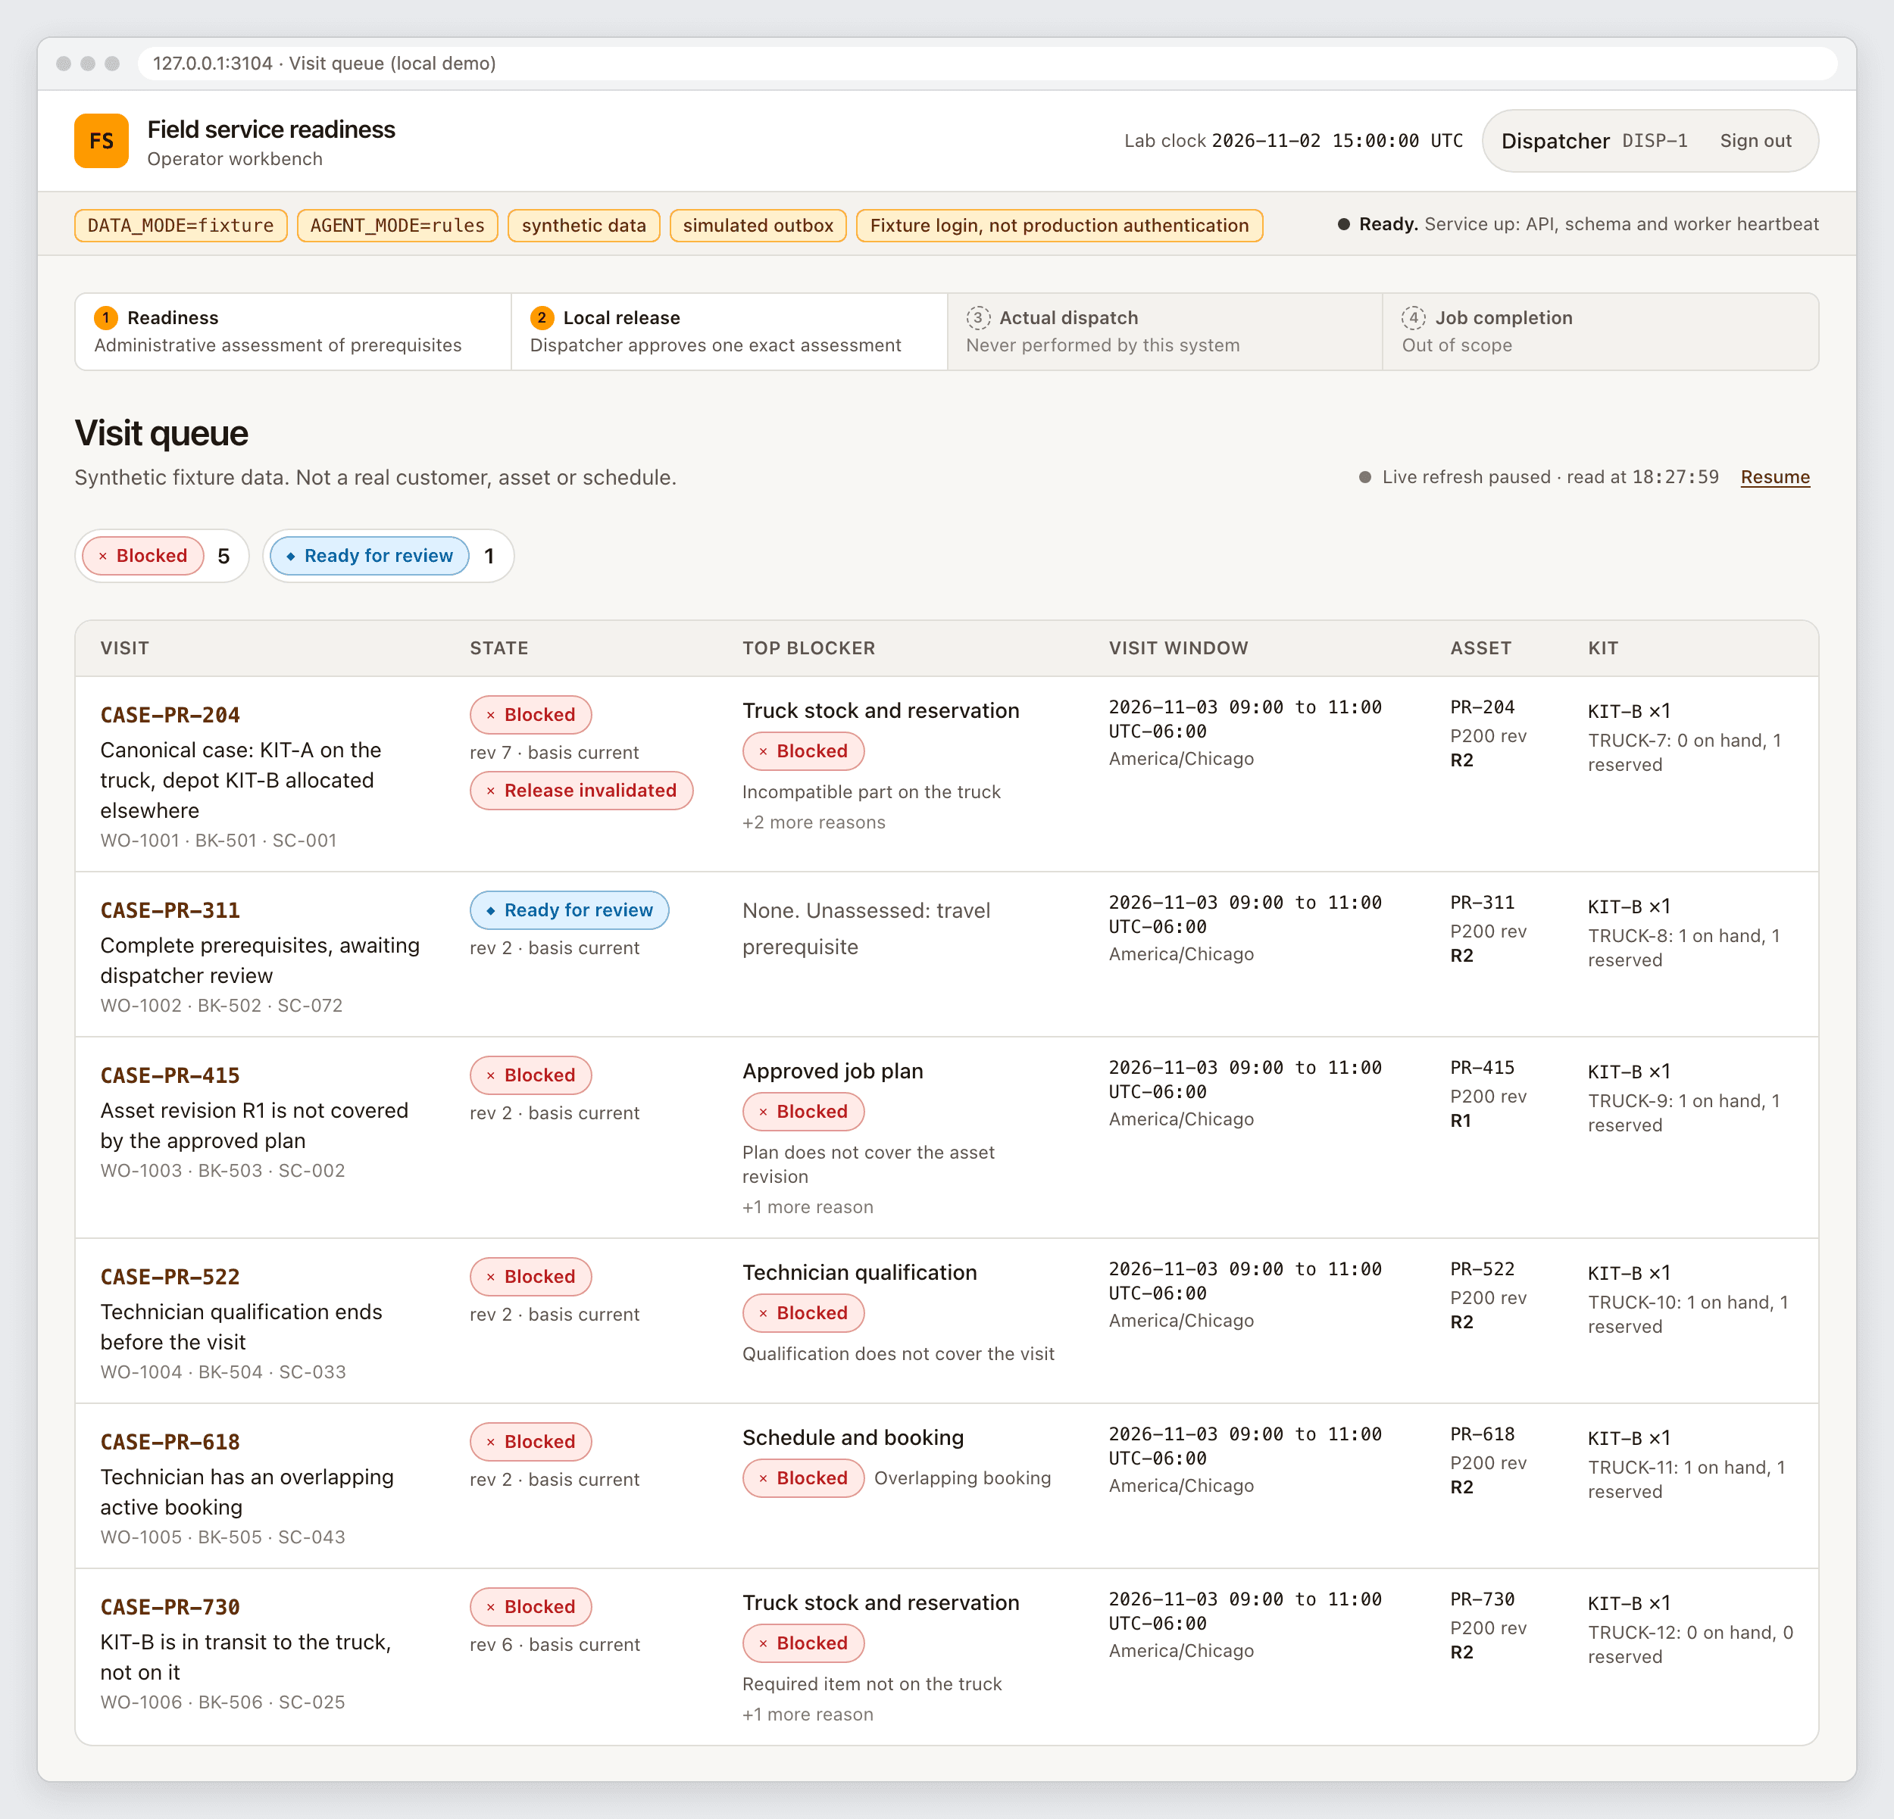Expand '+1 more reason' for CASE-PR-415
The height and width of the screenshot is (1819, 1894).
pos(808,1206)
